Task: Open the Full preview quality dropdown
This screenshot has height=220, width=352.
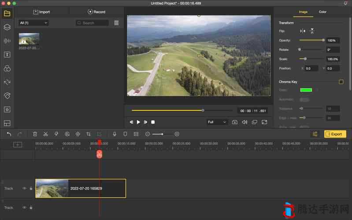Action: tap(216, 122)
